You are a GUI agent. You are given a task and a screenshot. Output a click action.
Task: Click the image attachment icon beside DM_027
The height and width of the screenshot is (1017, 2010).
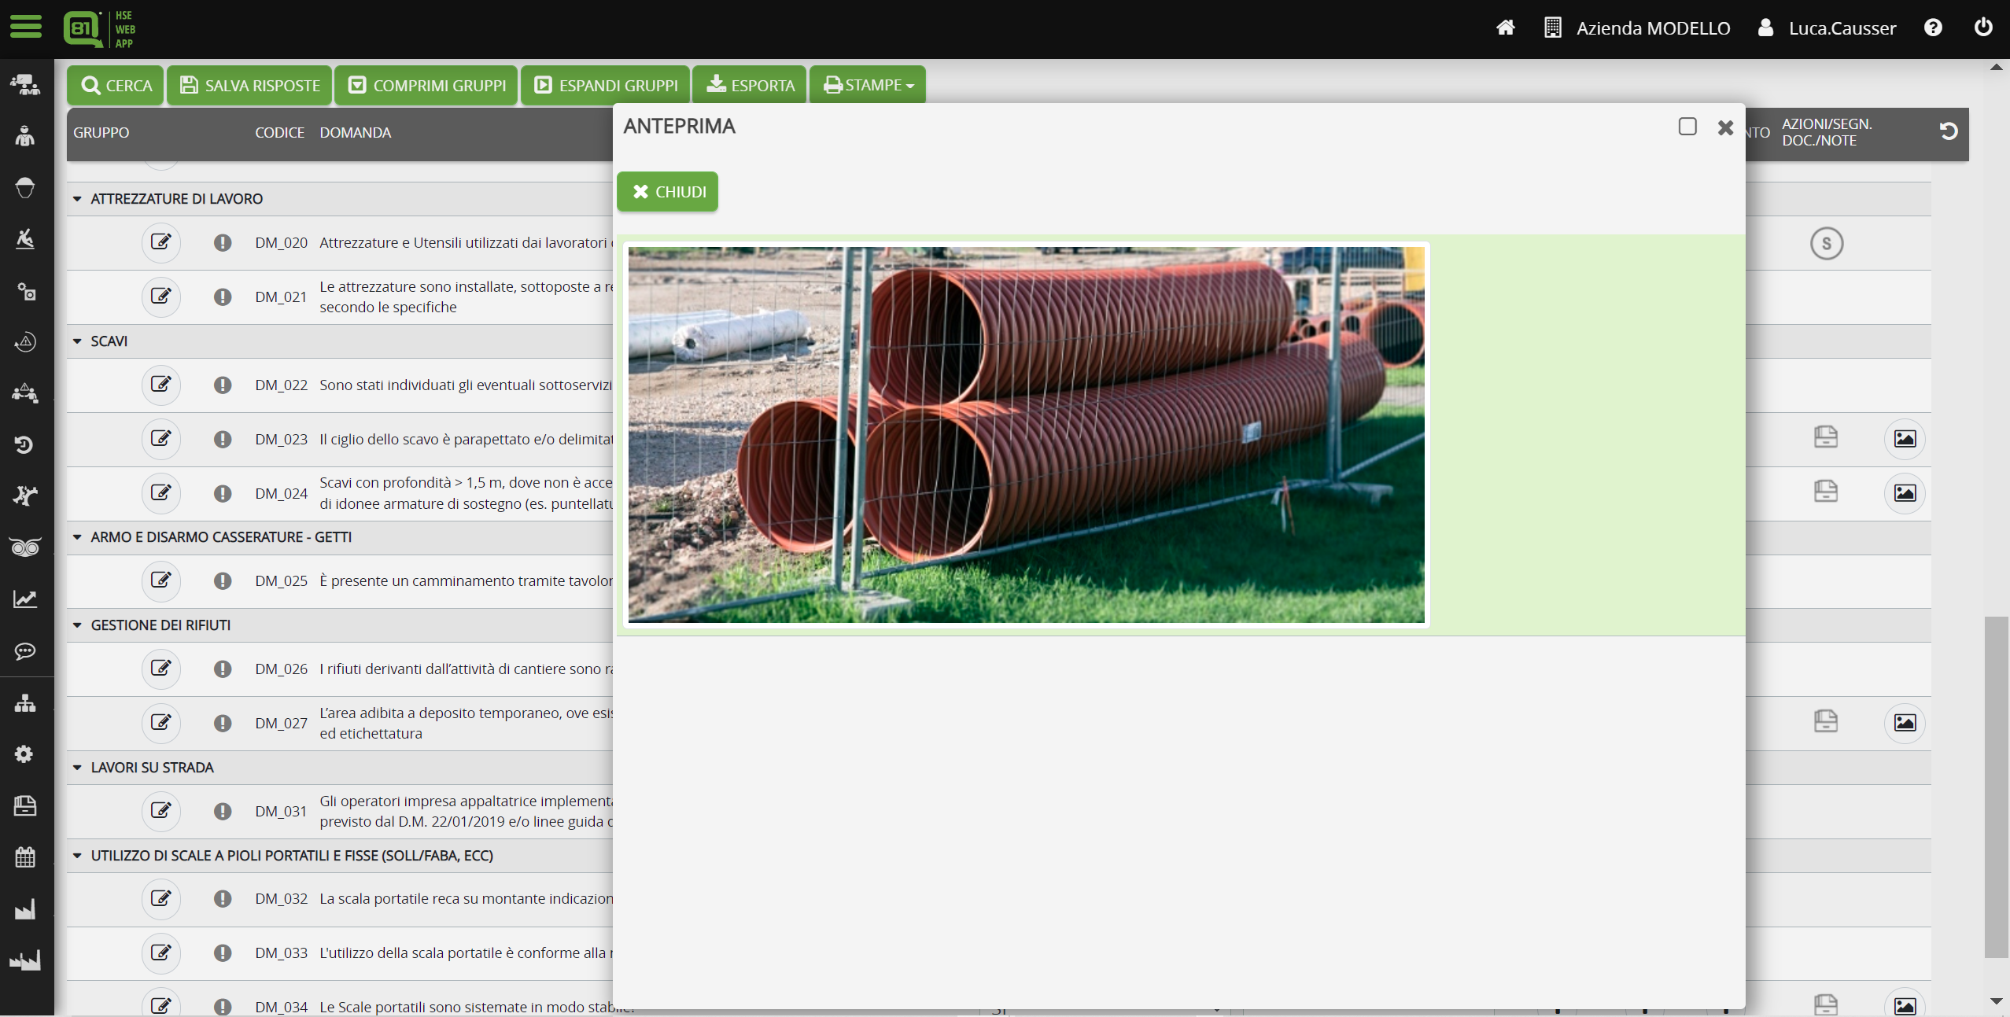point(1905,722)
